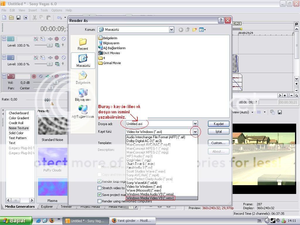
Task: Click the Copy icon in the main toolbar
Action: tap(42, 18)
